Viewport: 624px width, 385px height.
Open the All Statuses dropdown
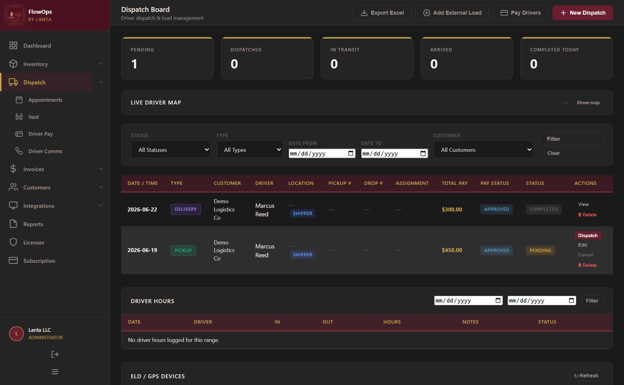pyautogui.click(x=171, y=150)
